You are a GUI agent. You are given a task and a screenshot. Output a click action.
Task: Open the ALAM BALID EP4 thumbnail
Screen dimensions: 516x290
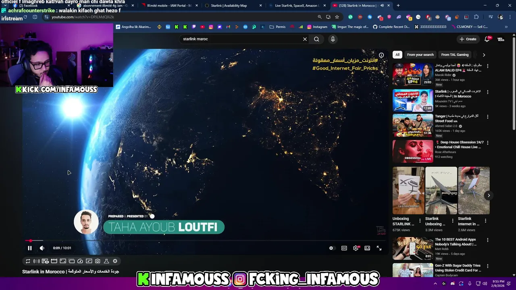point(413,74)
